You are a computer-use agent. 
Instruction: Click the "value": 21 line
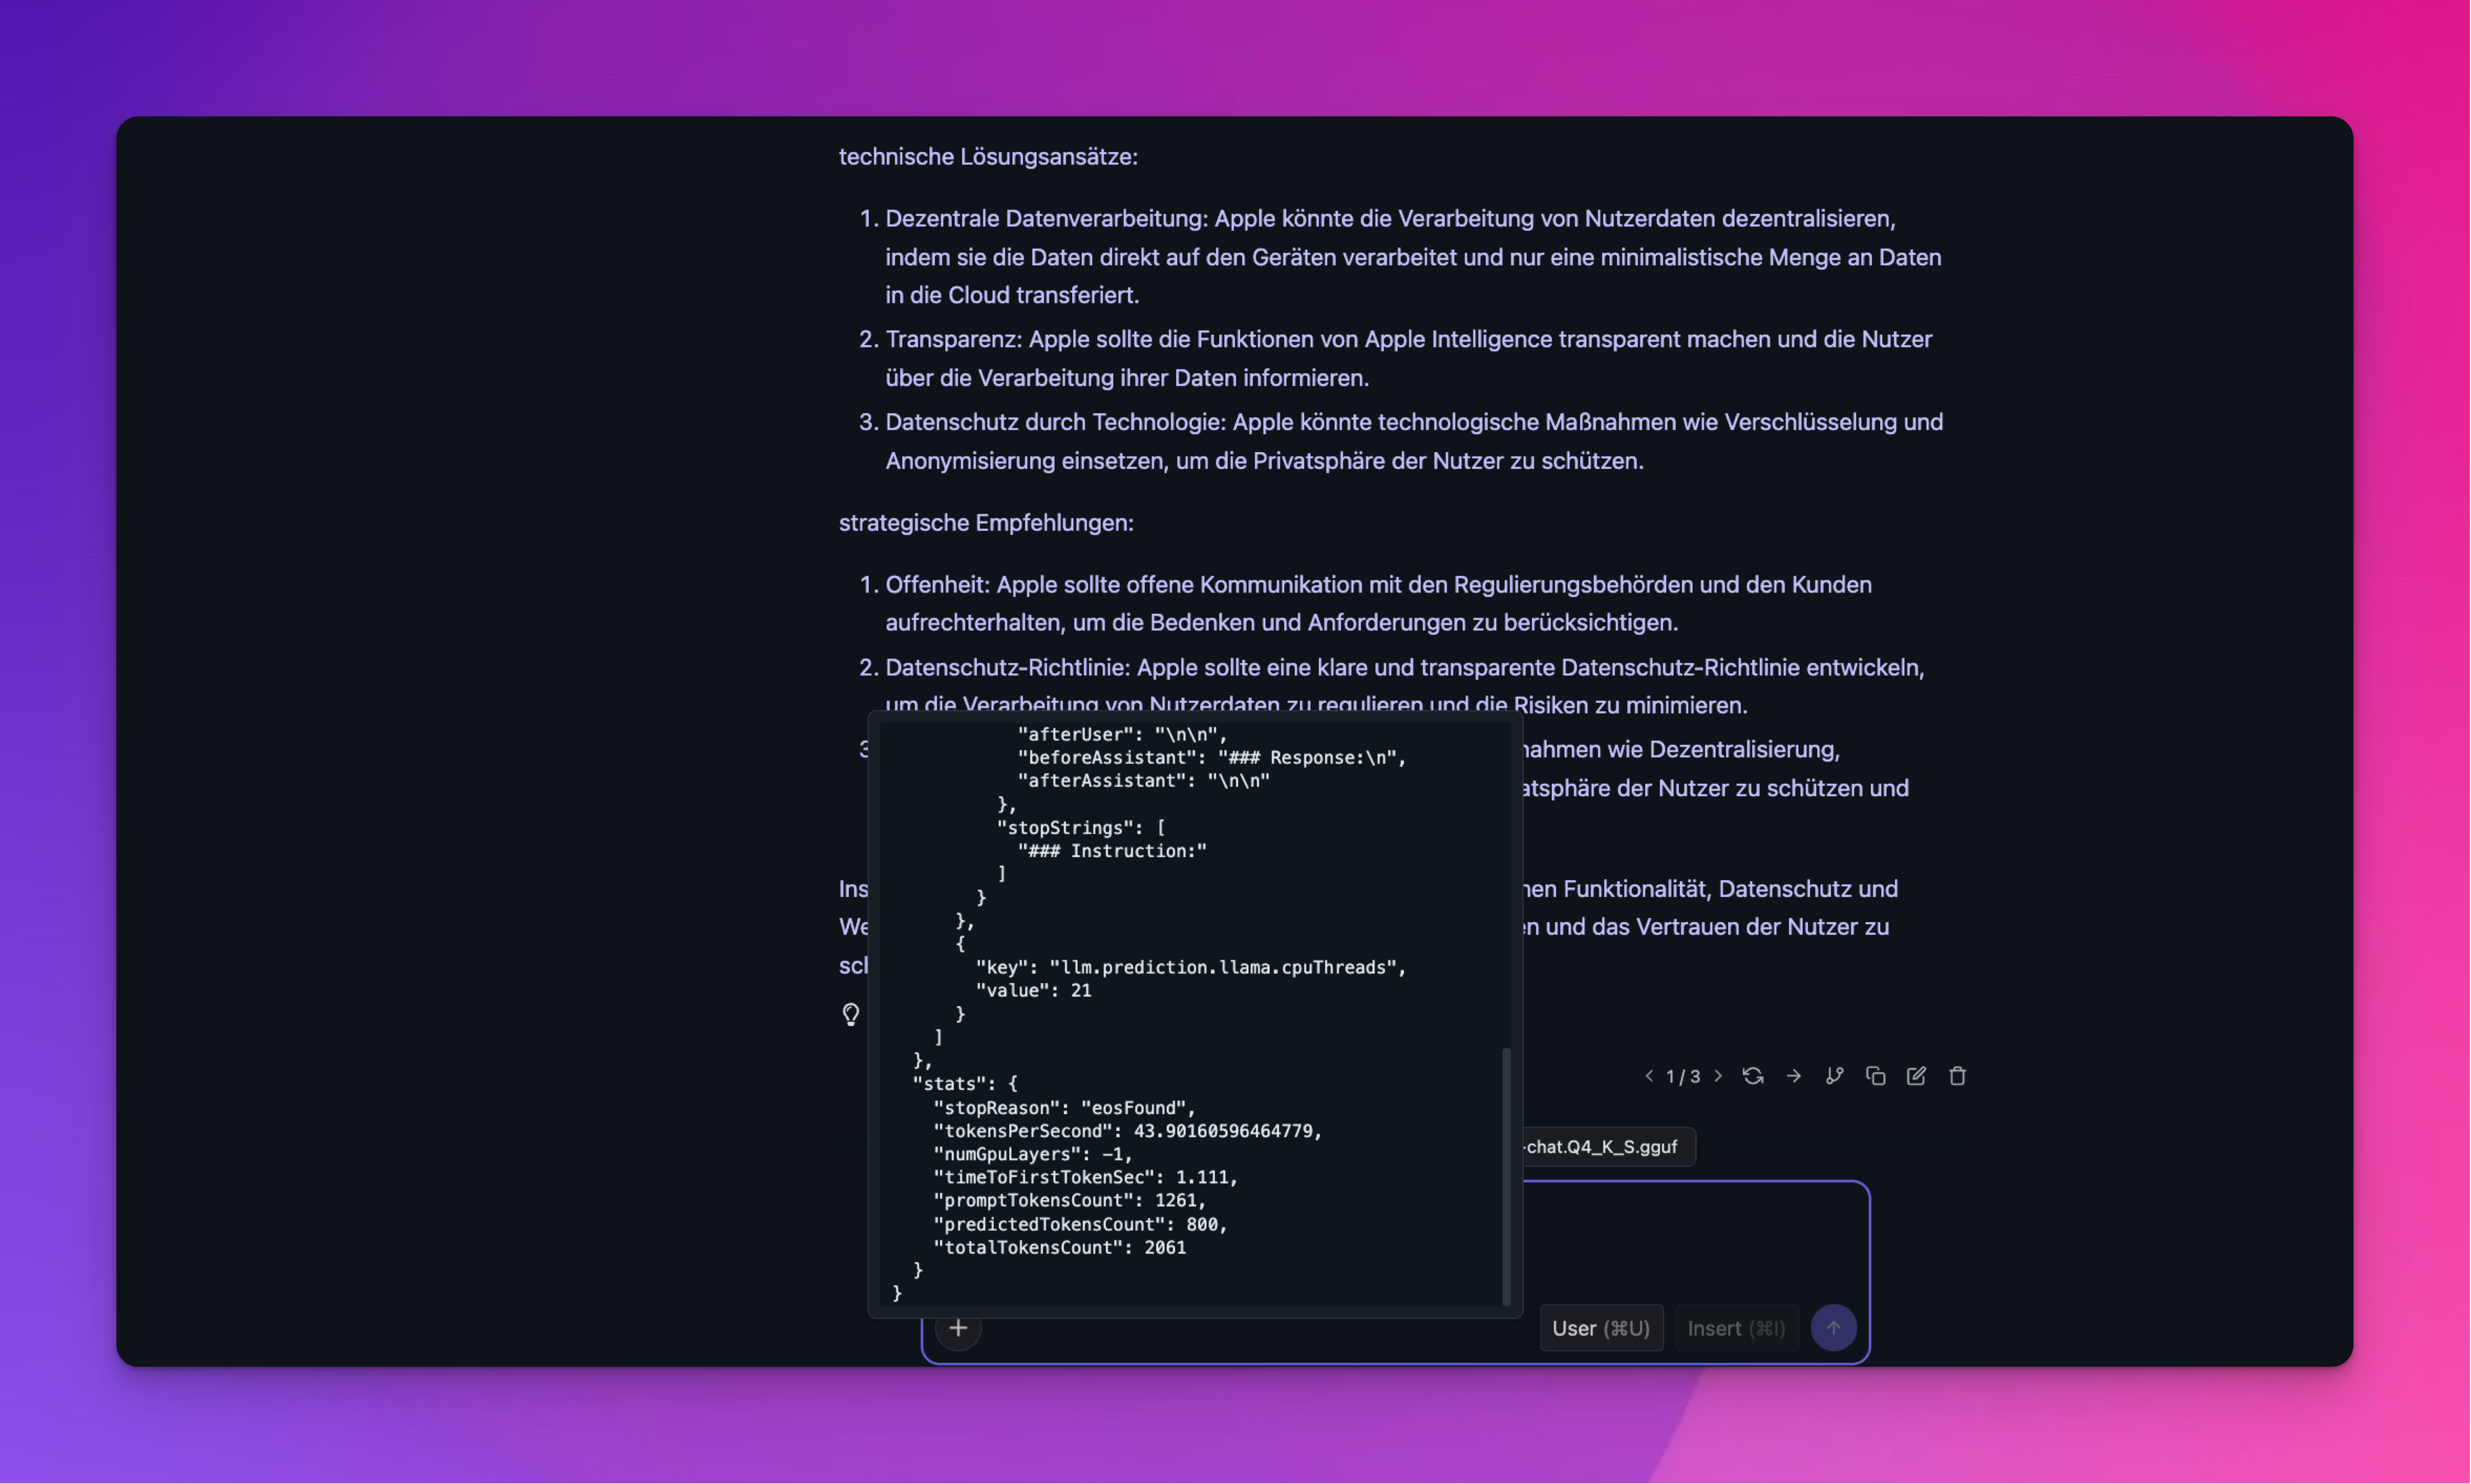[1033, 990]
